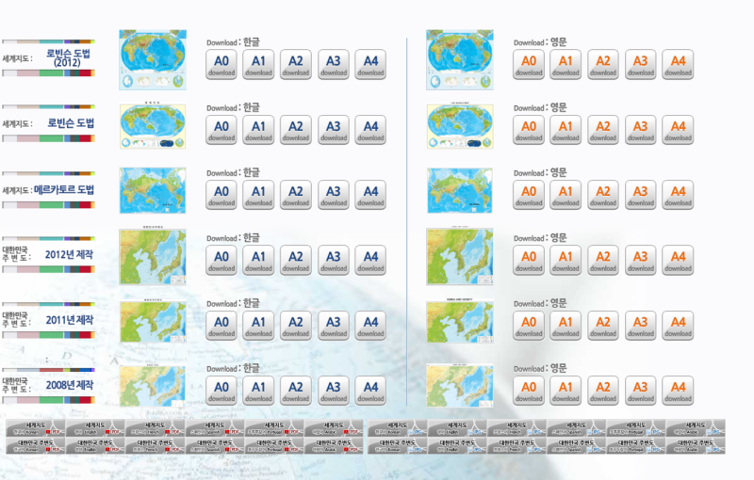
Task: Download Korean A0 2011년 제작 Korea vicinity map
Action: coord(221,326)
